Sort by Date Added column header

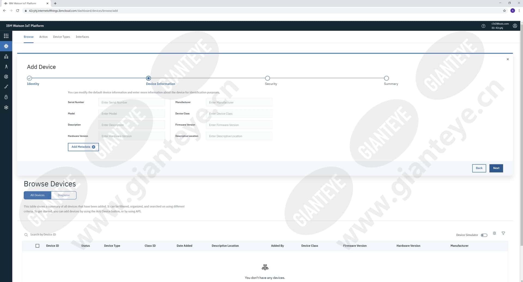pos(184,246)
